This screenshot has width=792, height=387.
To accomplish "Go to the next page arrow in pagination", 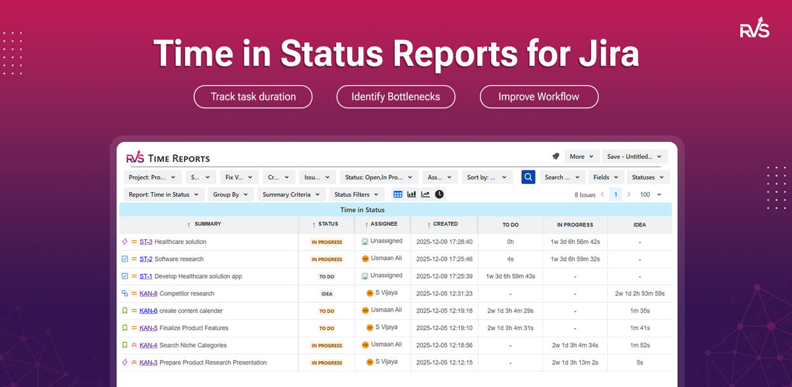I will 629,194.
